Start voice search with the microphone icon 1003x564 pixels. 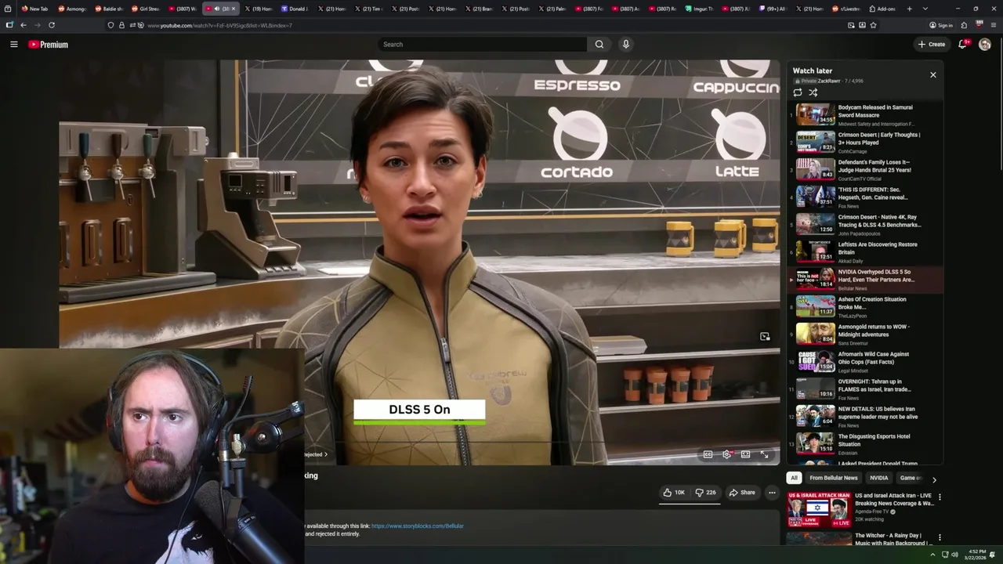(625, 45)
